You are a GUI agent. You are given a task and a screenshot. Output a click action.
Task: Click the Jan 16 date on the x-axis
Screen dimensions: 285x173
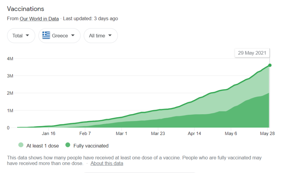pos(49,133)
